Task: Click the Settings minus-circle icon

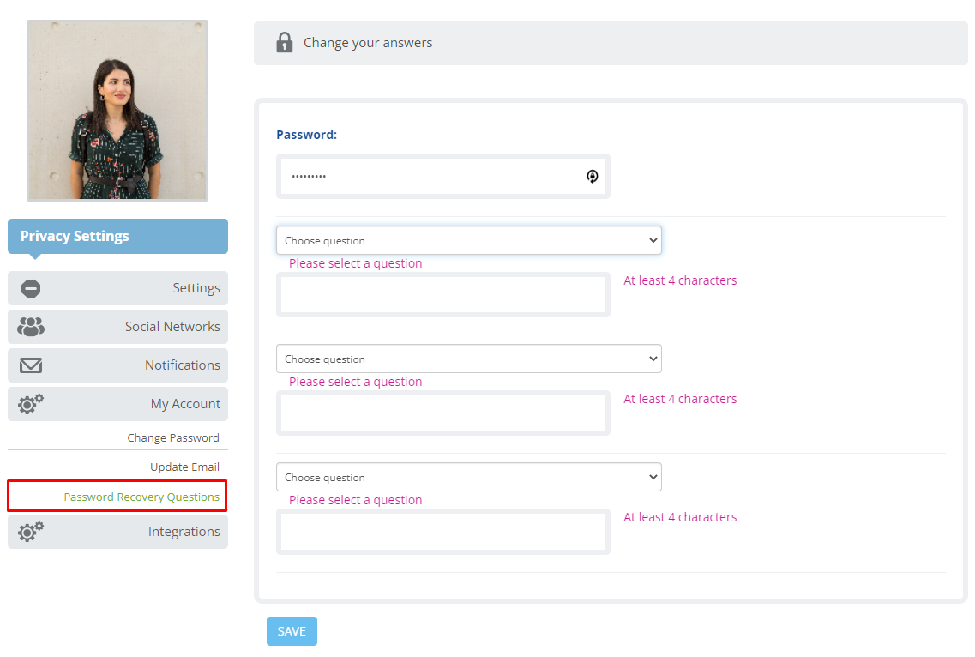Action: (31, 289)
